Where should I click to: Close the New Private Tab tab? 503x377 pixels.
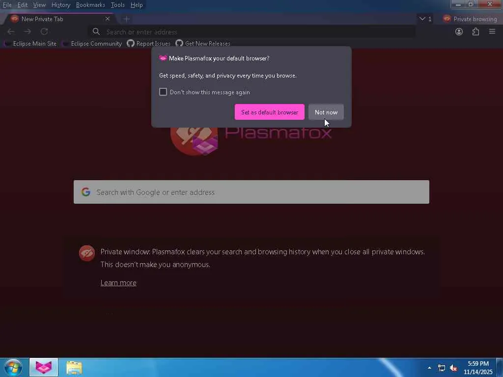pyautogui.click(x=108, y=19)
